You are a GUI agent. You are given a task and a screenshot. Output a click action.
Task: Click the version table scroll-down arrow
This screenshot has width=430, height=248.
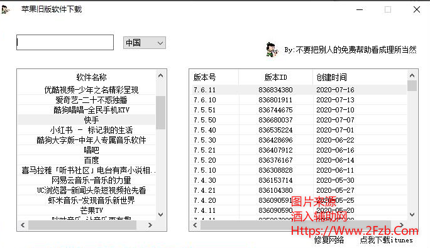coord(412,214)
